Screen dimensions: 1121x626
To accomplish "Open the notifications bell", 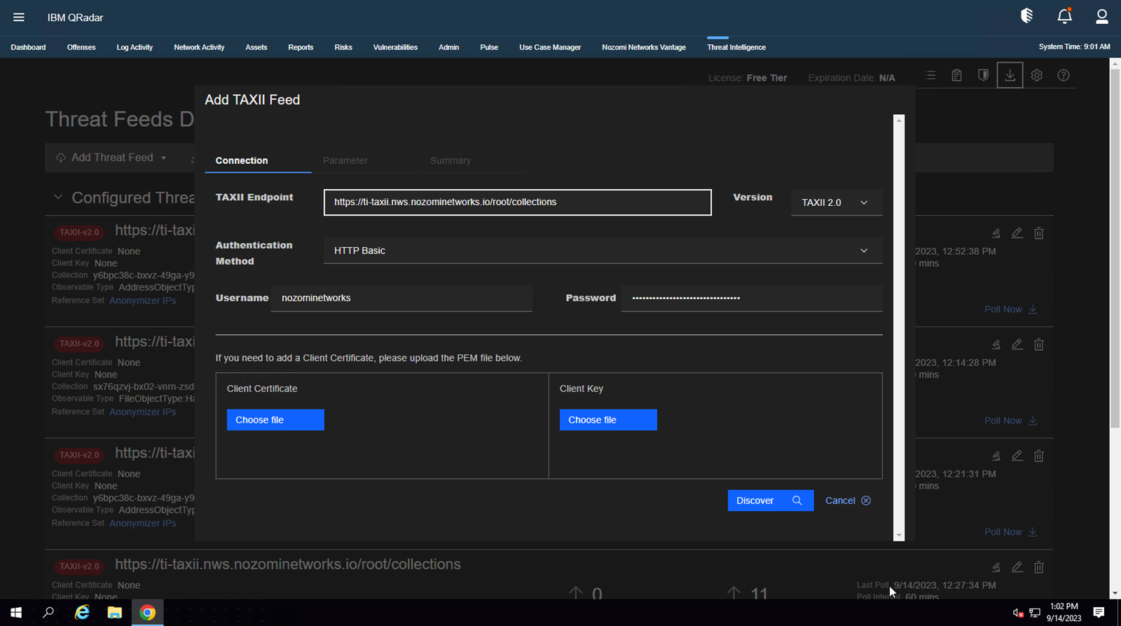I will [1064, 16].
